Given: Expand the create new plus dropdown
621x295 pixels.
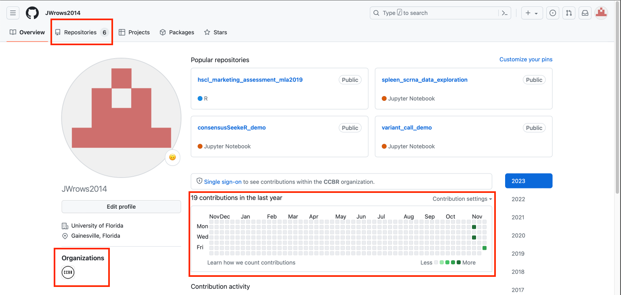Looking at the screenshot, I should [x=531, y=13].
